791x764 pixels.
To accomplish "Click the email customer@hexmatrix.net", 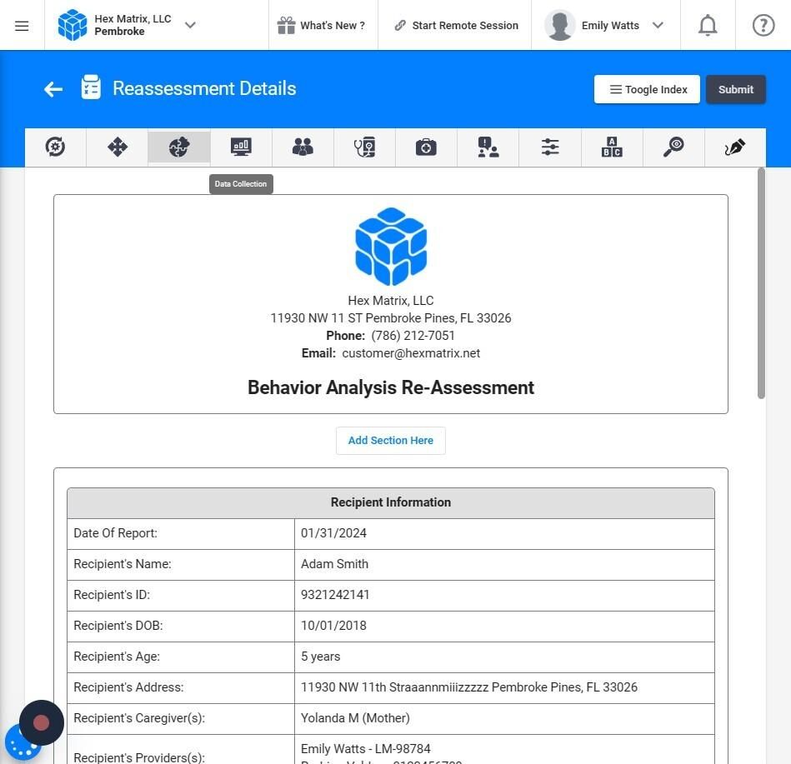I will (x=411, y=353).
